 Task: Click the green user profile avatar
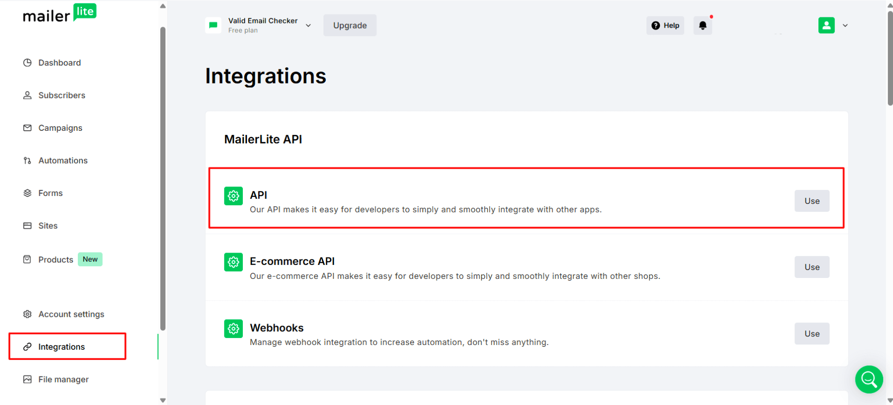(826, 25)
